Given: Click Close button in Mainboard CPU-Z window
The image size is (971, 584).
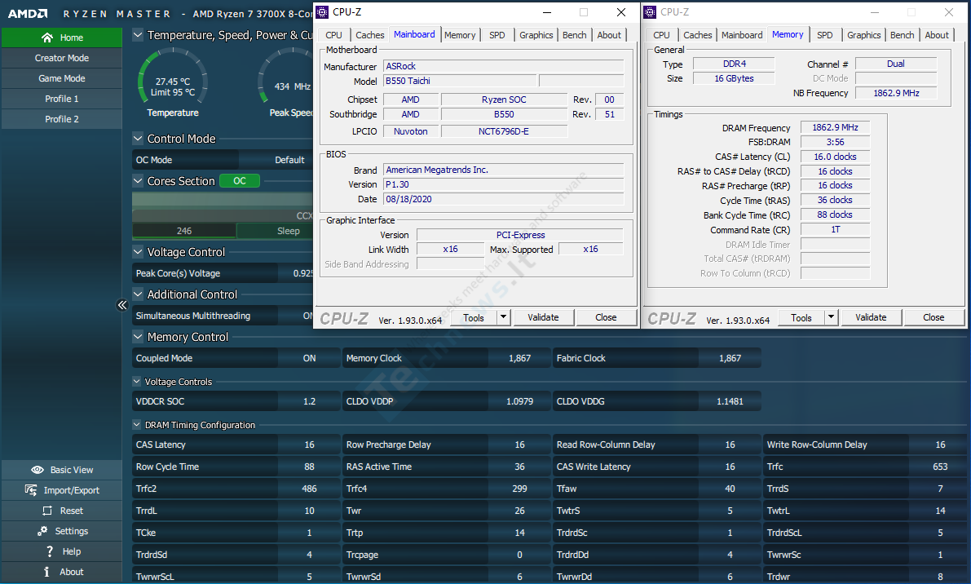Looking at the screenshot, I should [607, 318].
